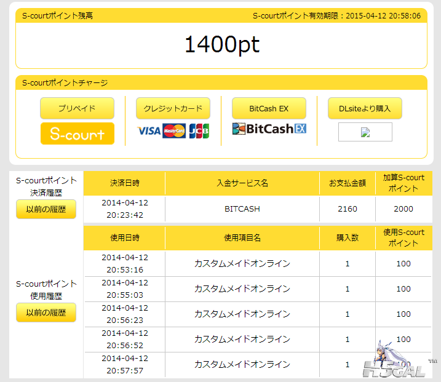Click the 1400pt point balance
The width and height of the screenshot is (441, 382).
222,44
